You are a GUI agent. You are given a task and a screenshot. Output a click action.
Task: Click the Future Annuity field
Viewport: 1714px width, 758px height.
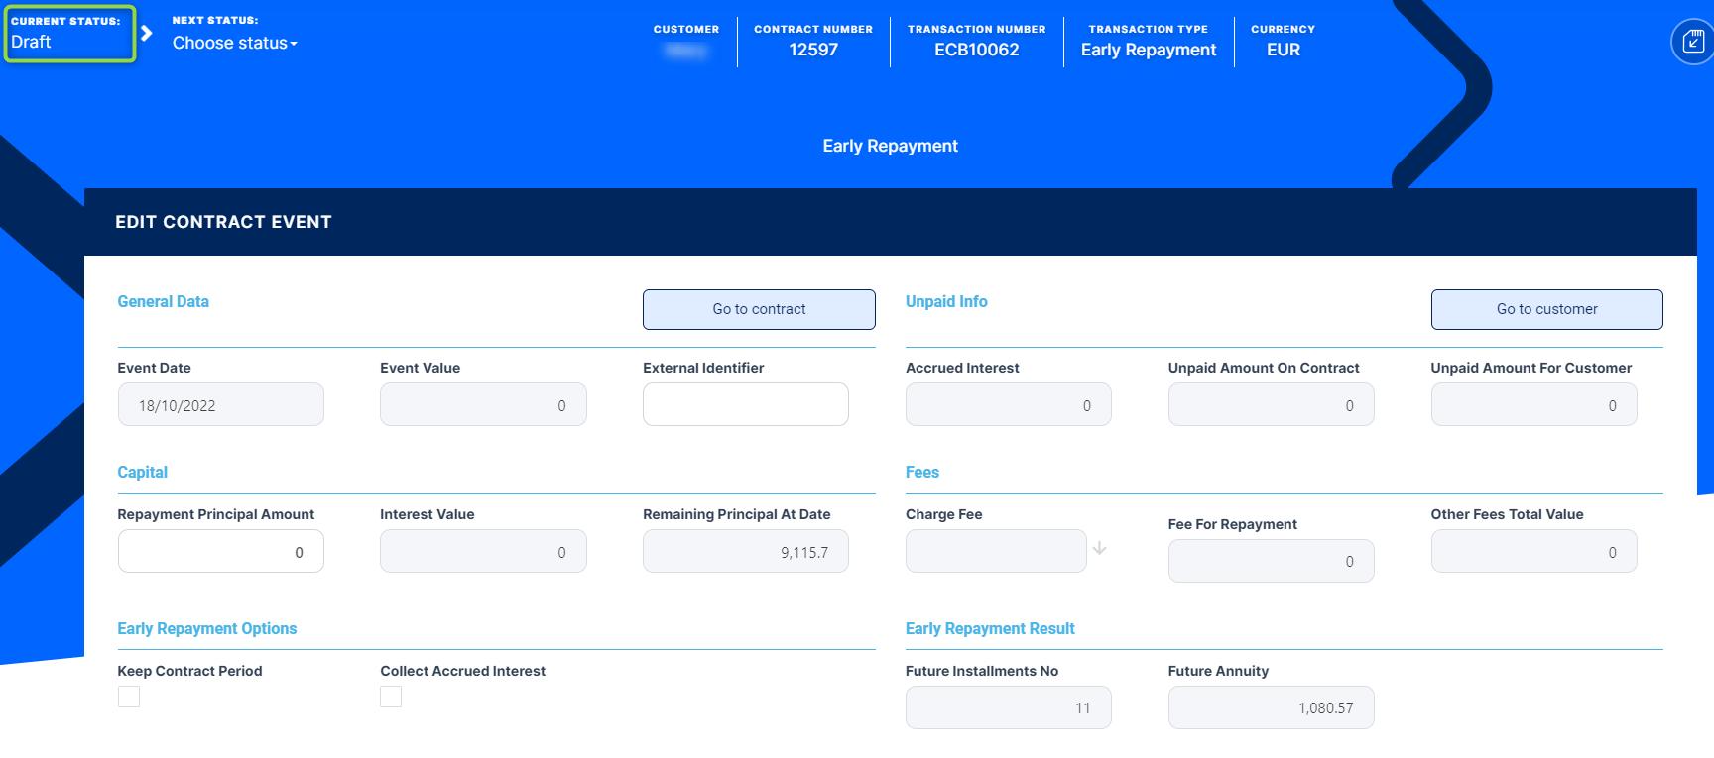pyautogui.click(x=1270, y=707)
